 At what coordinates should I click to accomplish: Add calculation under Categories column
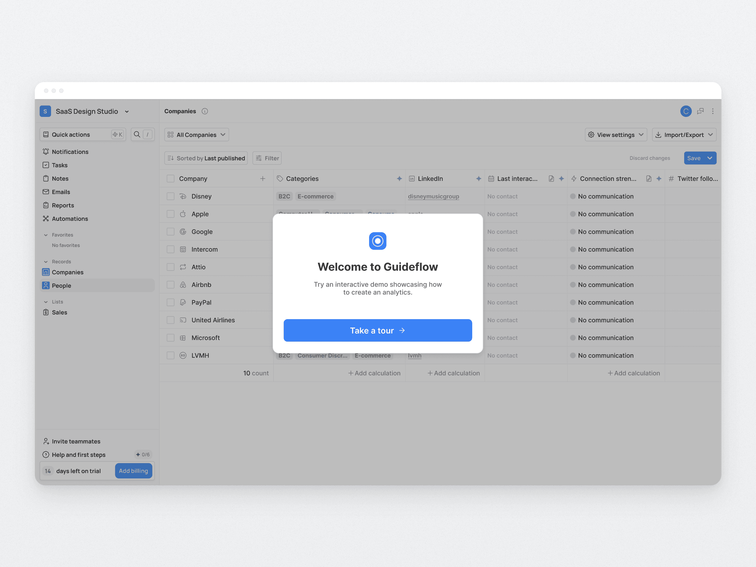374,373
